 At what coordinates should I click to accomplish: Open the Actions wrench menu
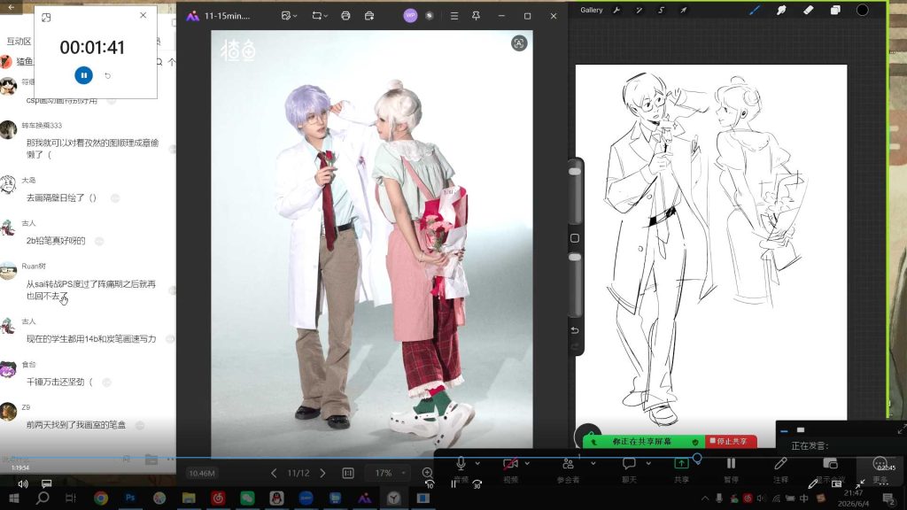(616, 10)
